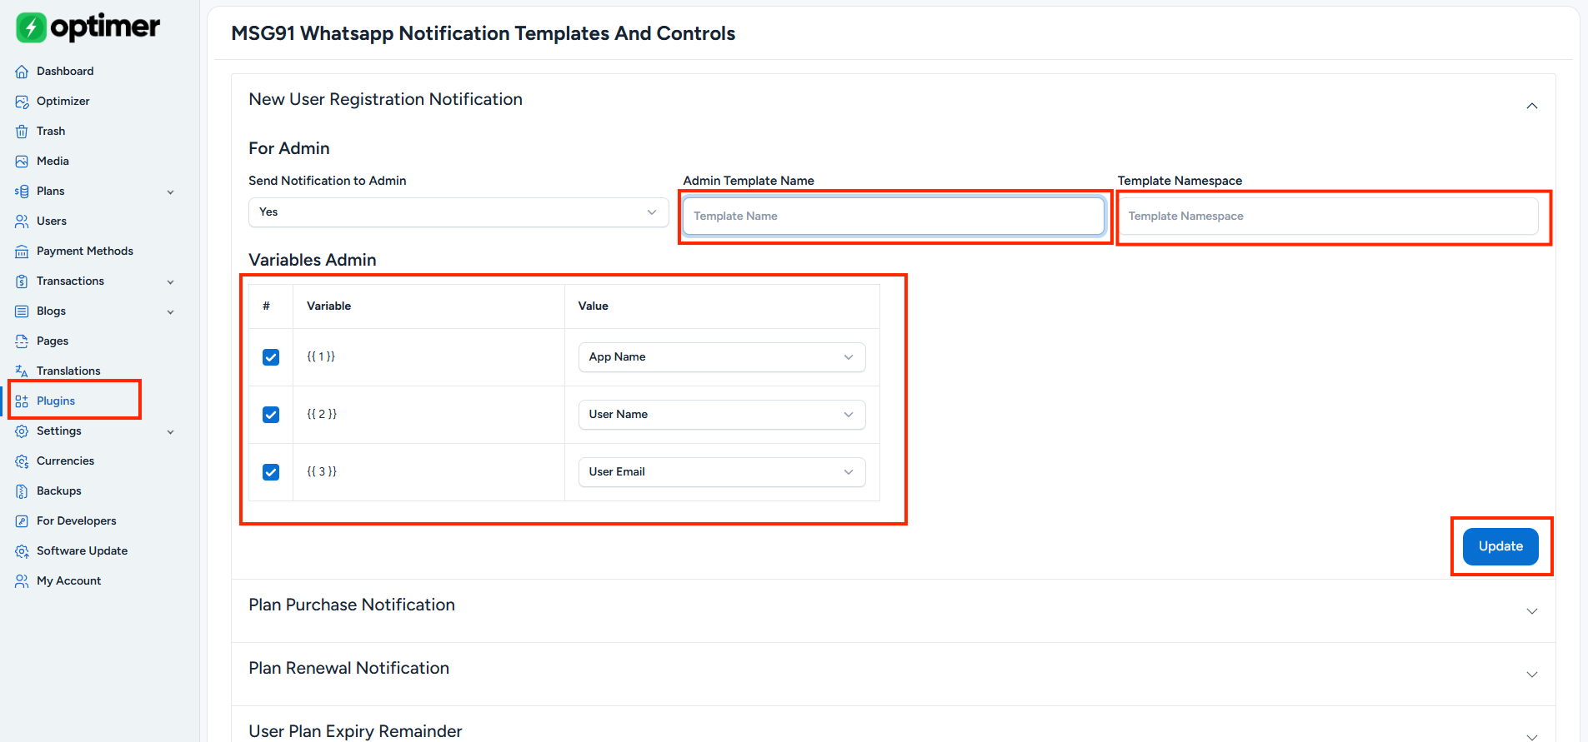Screen dimensions: 1588x742
Task: Open Backups from the sidebar
Action: 59,491
